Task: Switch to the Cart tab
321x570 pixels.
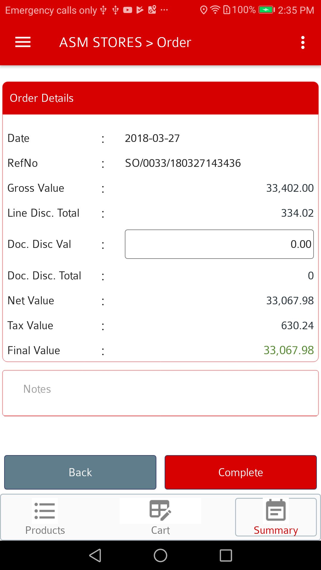Action: [160, 517]
